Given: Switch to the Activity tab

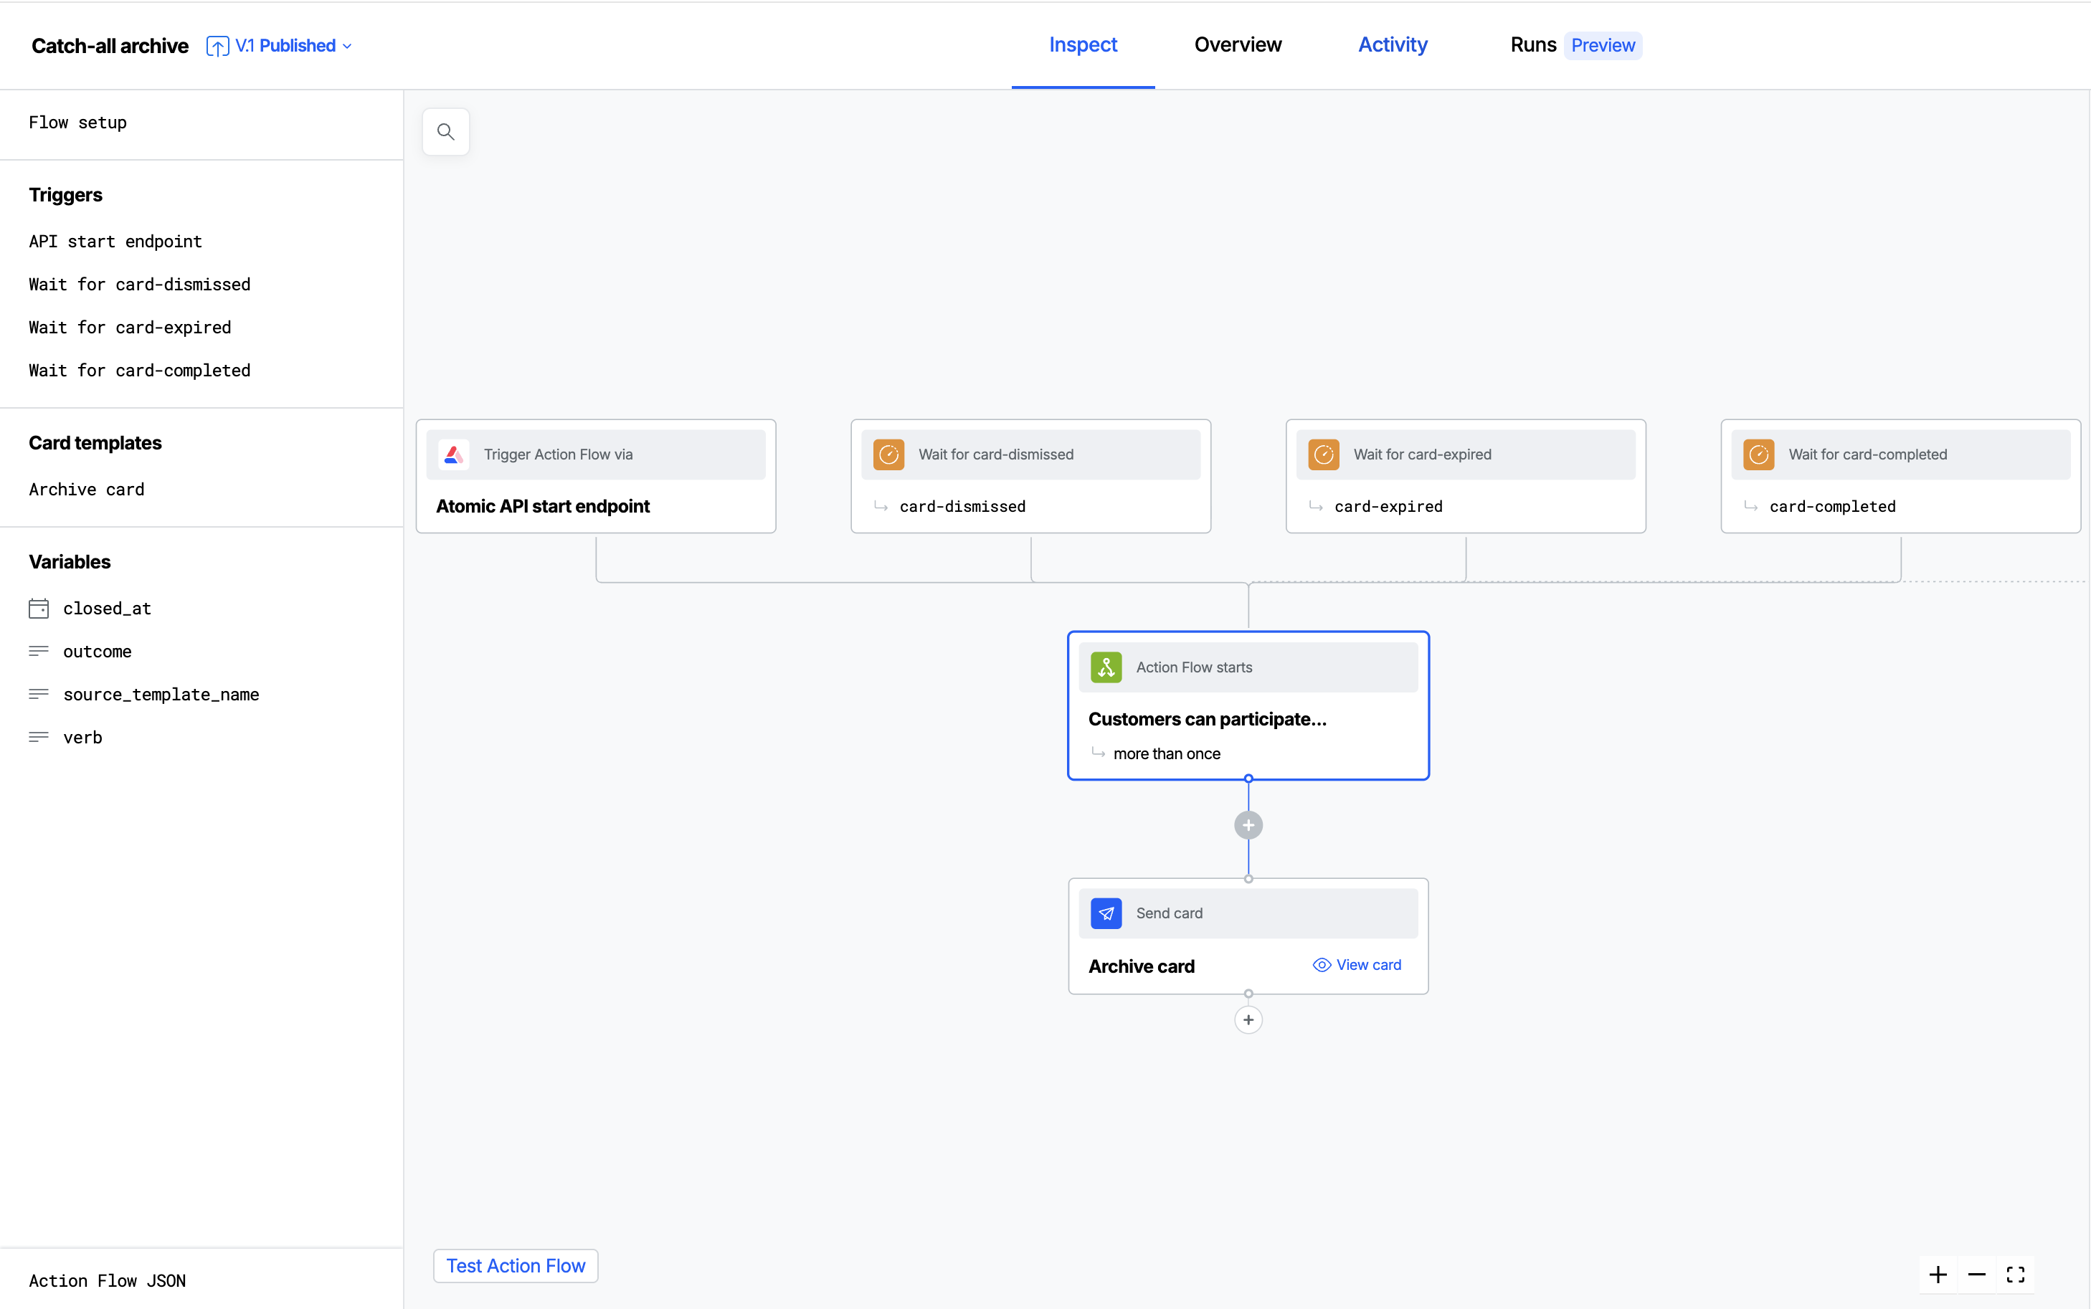Looking at the screenshot, I should pyautogui.click(x=1393, y=45).
